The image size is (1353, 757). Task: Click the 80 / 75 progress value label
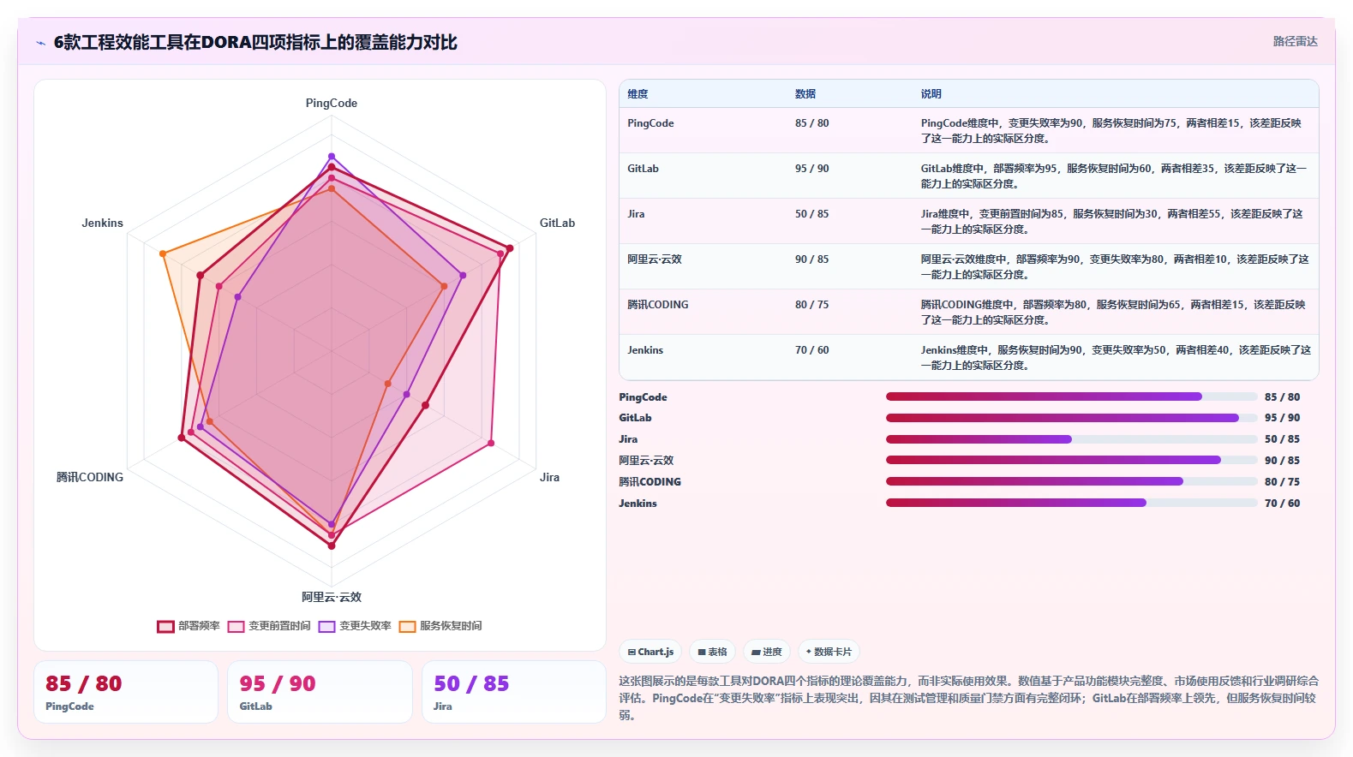click(1282, 482)
